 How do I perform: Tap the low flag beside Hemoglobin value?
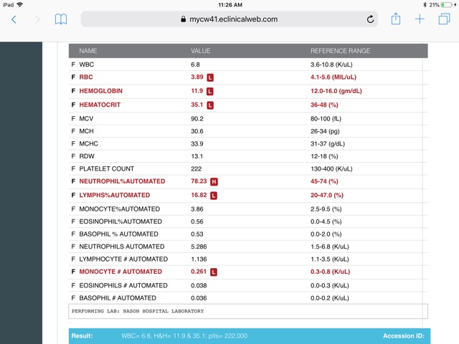coord(210,92)
